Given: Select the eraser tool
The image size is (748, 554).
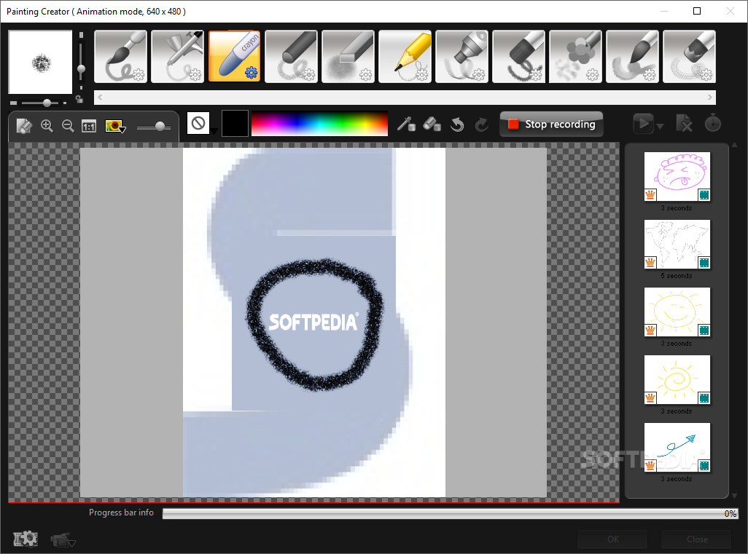Looking at the screenshot, I should tap(432, 124).
